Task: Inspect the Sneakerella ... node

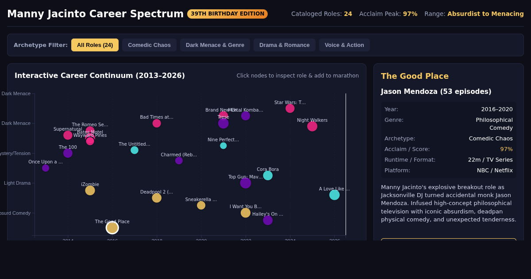Action: (x=201, y=205)
